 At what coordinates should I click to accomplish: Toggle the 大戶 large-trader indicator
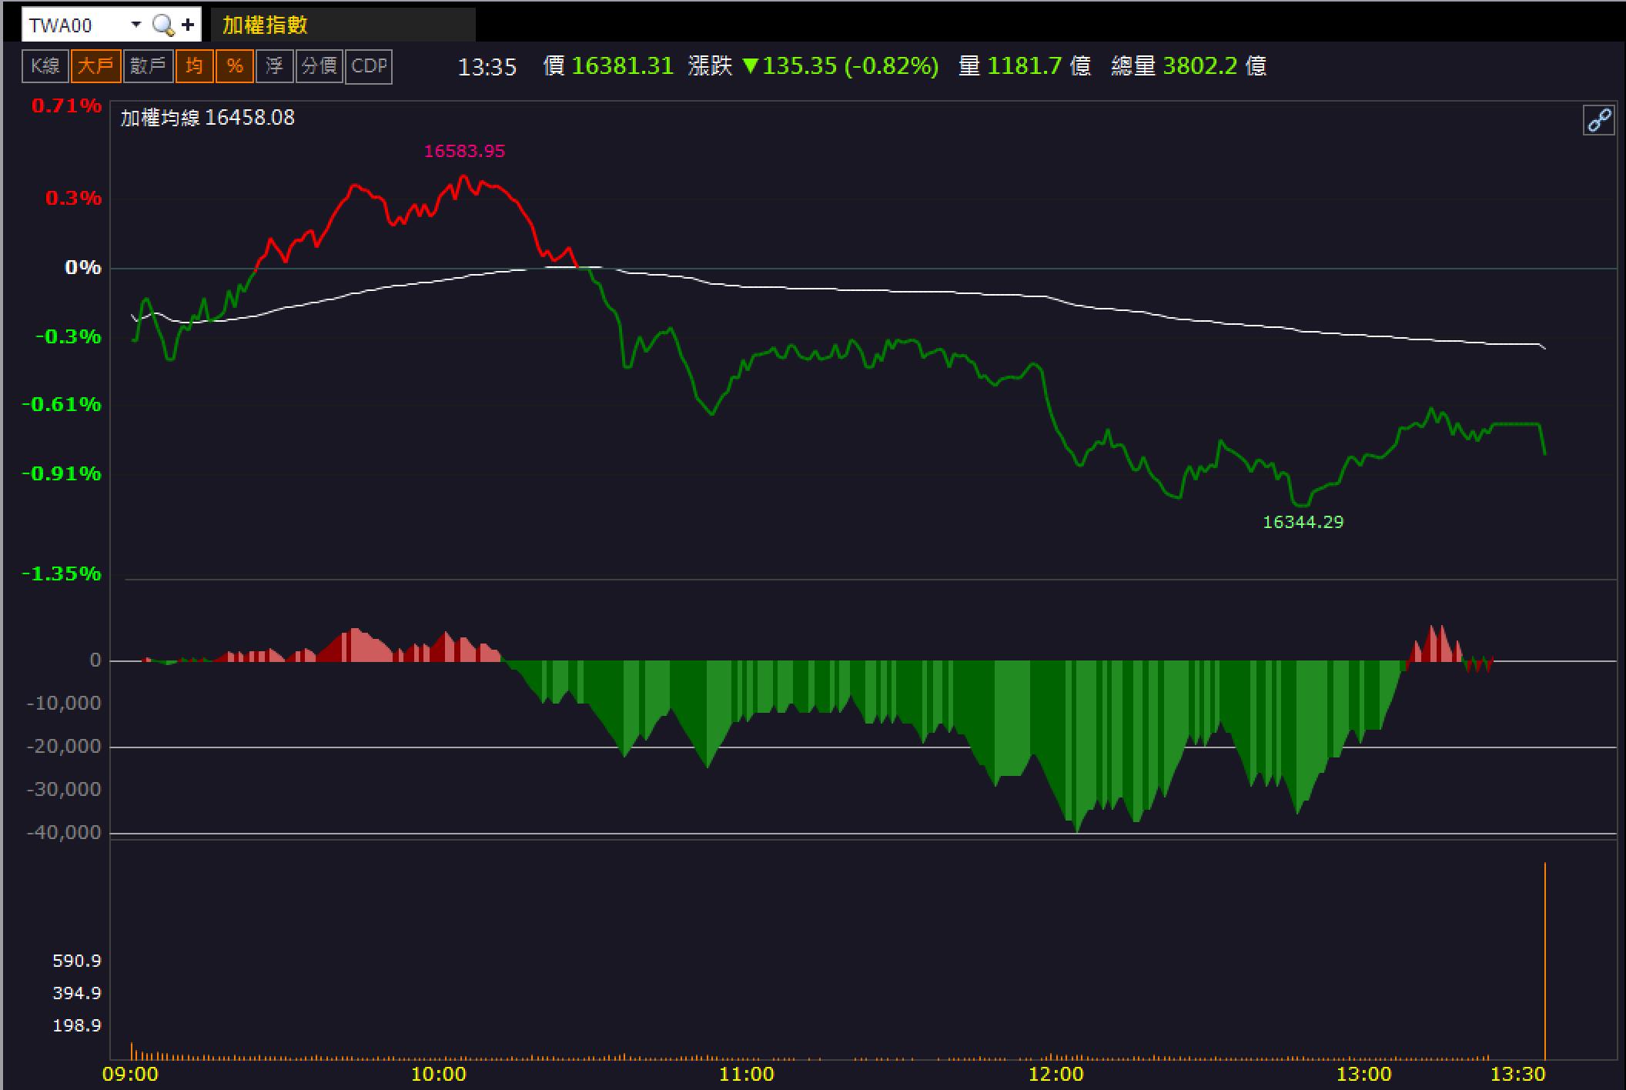[96, 66]
